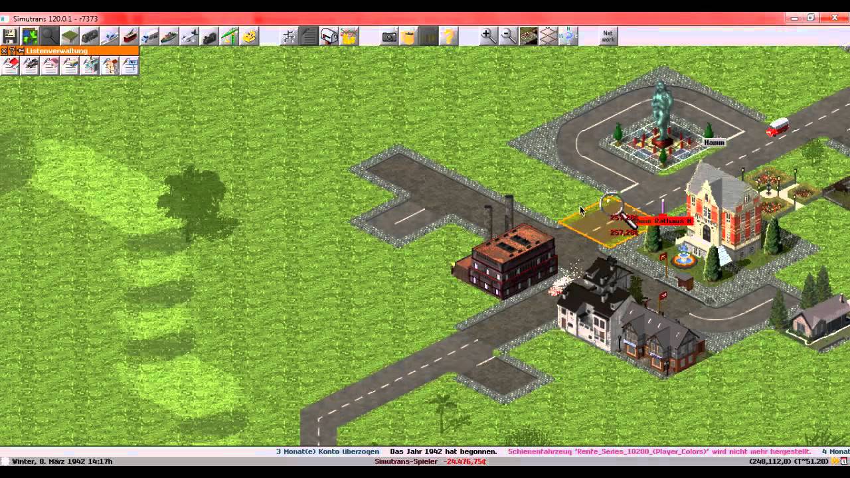
Task: Click the fast forward icon
Action: (429, 36)
